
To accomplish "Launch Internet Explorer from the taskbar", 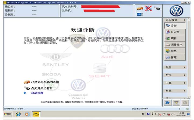I will (x=18, y=114).
